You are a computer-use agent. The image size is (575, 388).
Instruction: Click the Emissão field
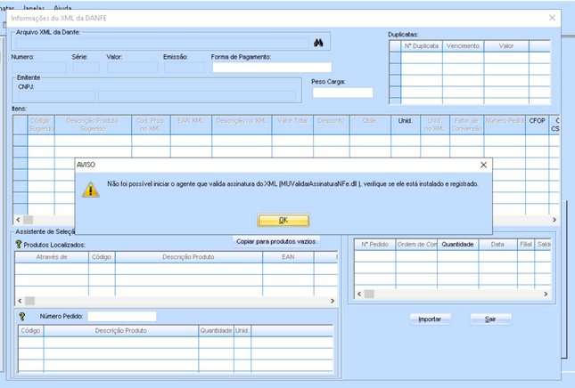point(184,68)
